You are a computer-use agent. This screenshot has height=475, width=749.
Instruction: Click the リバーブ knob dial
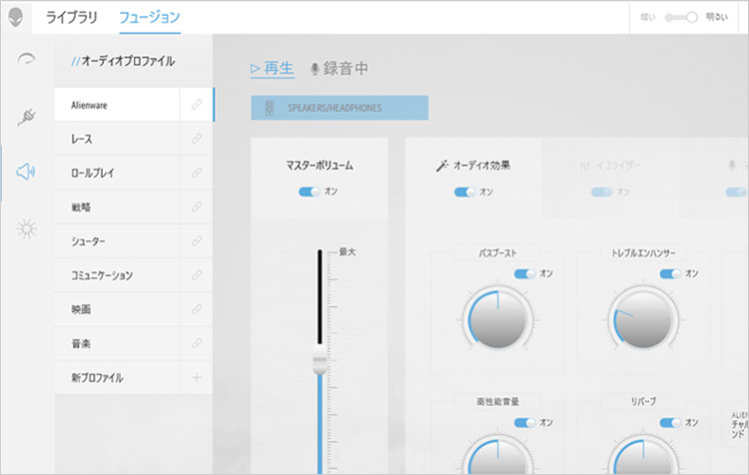click(x=643, y=454)
